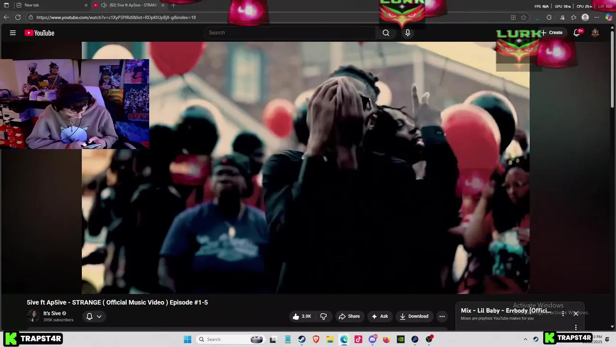Image resolution: width=616 pixels, height=347 pixels.
Task: Dislike the video with thumbs down
Action: (x=323, y=316)
